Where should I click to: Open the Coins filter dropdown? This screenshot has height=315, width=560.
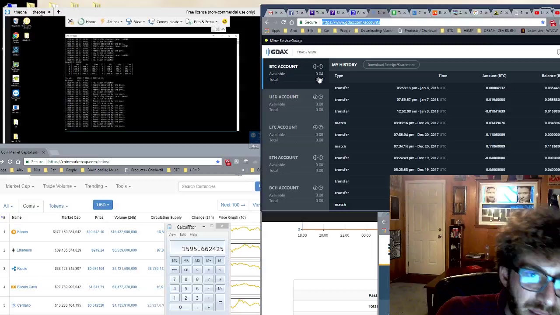coord(31,206)
